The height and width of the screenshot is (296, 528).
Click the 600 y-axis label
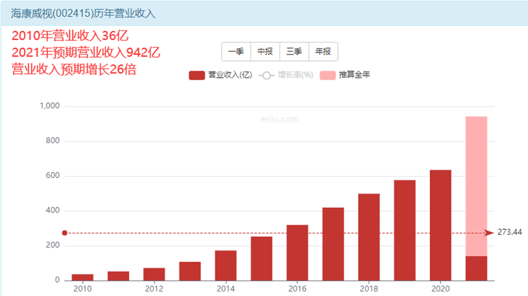(53, 176)
